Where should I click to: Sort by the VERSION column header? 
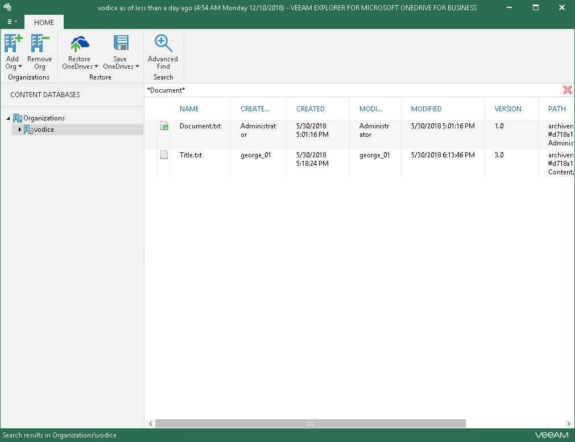pyautogui.click(x=507, y=109)
